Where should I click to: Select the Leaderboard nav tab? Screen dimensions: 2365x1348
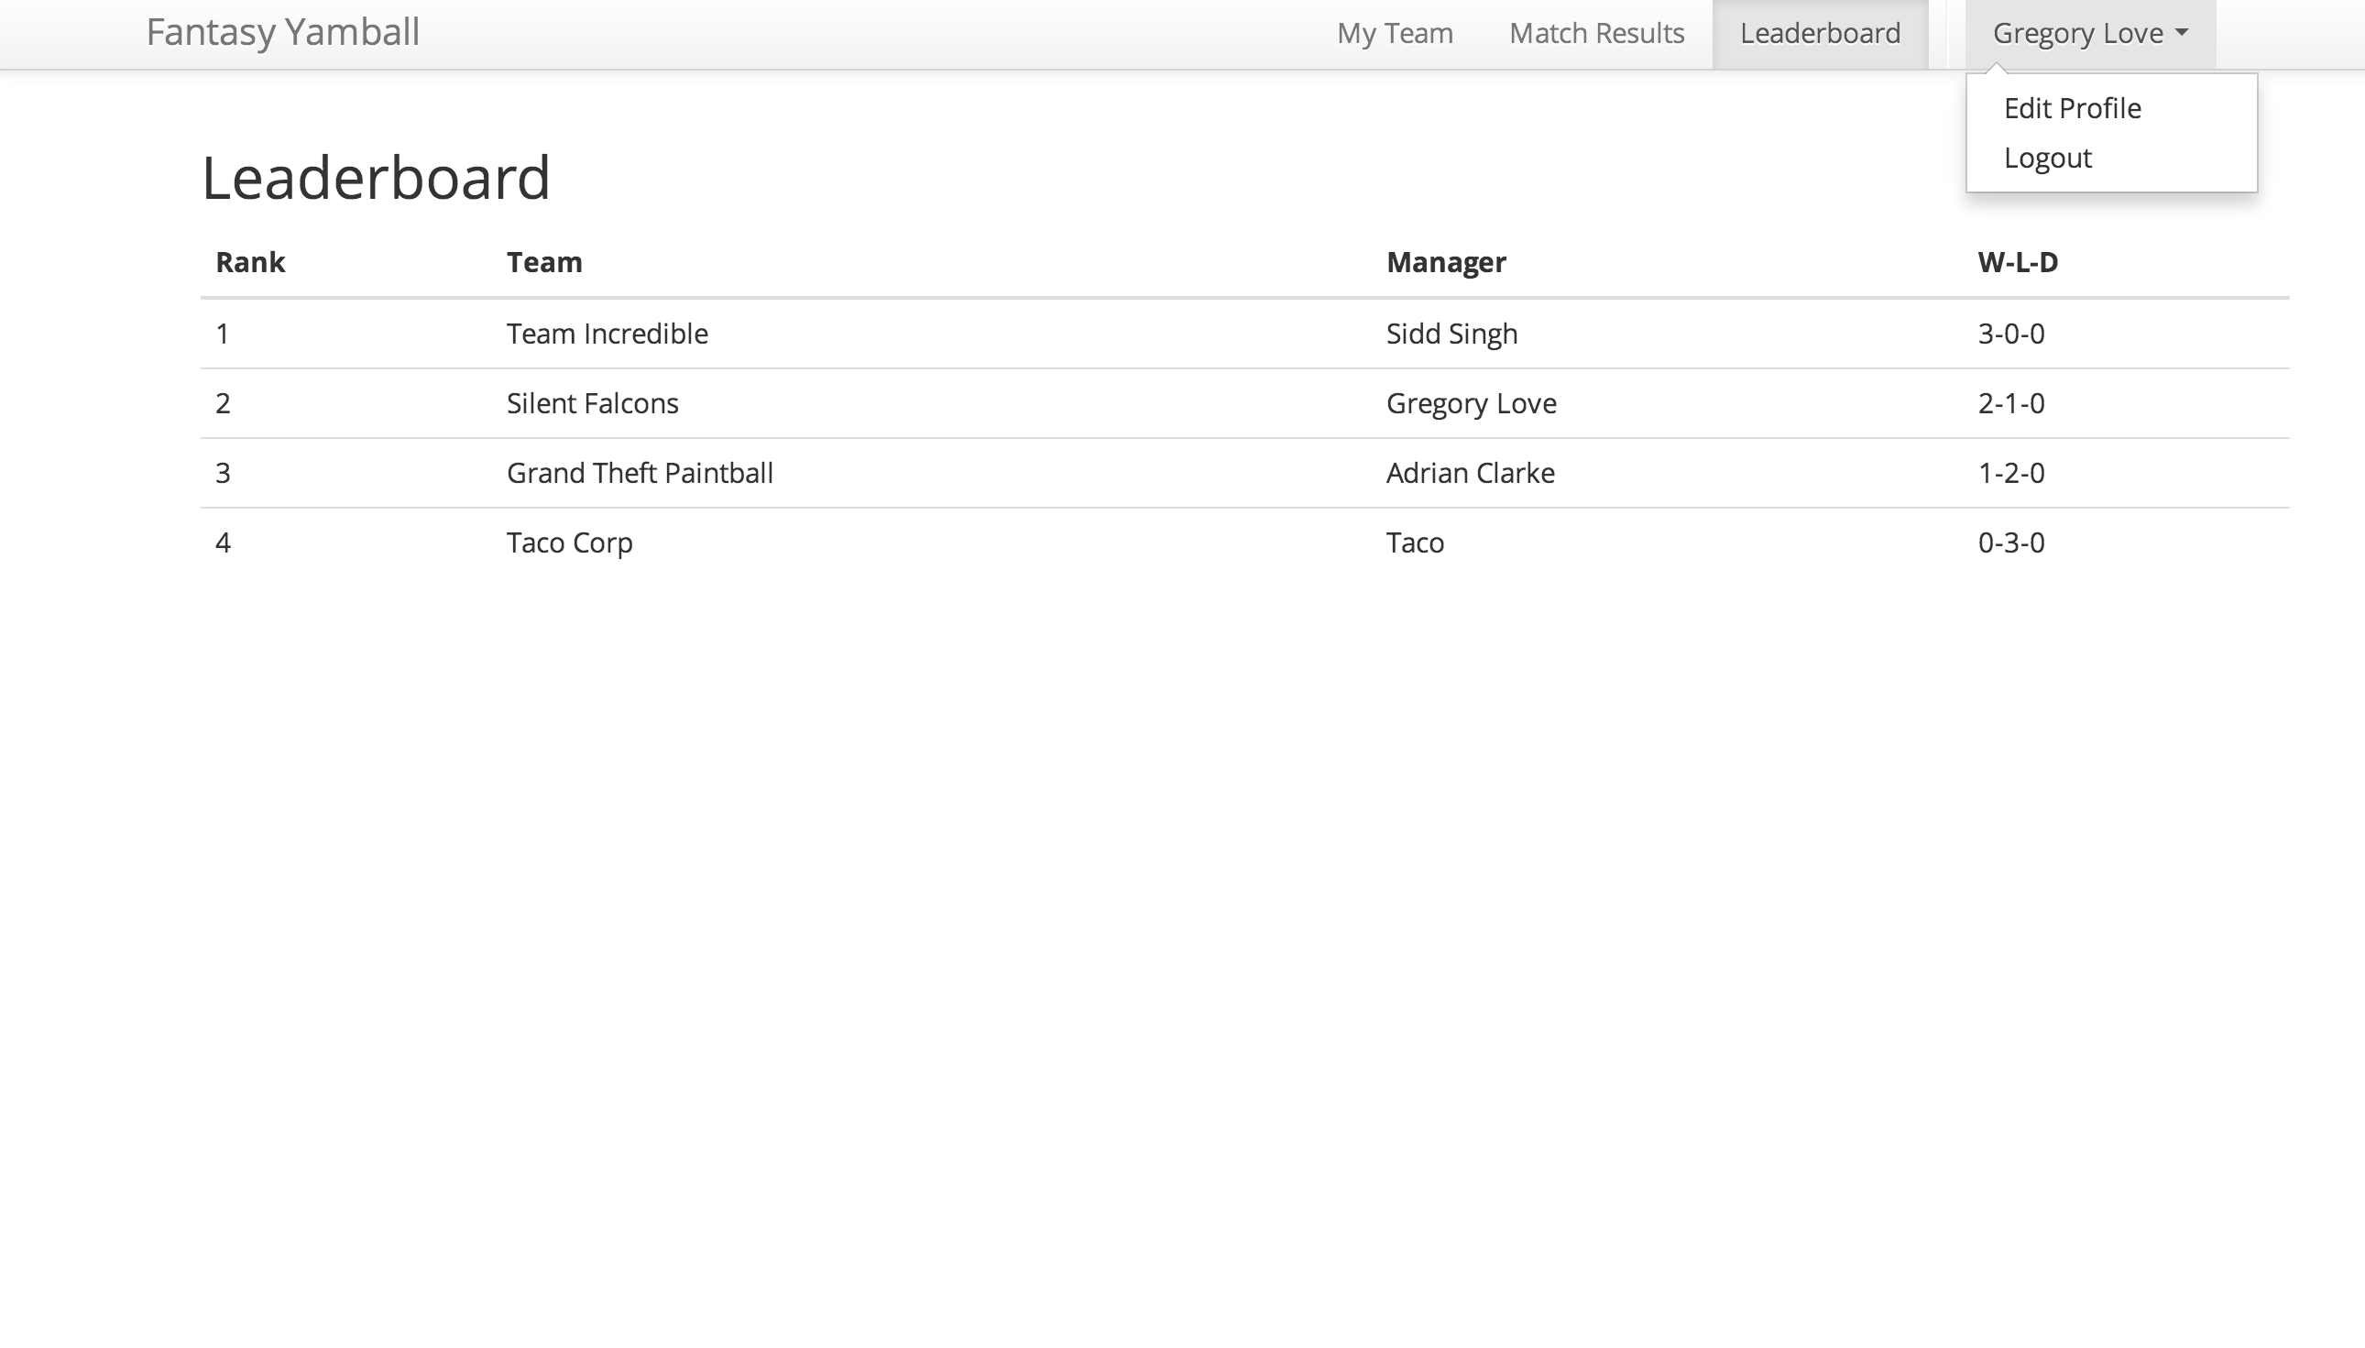pos(1819,33)
